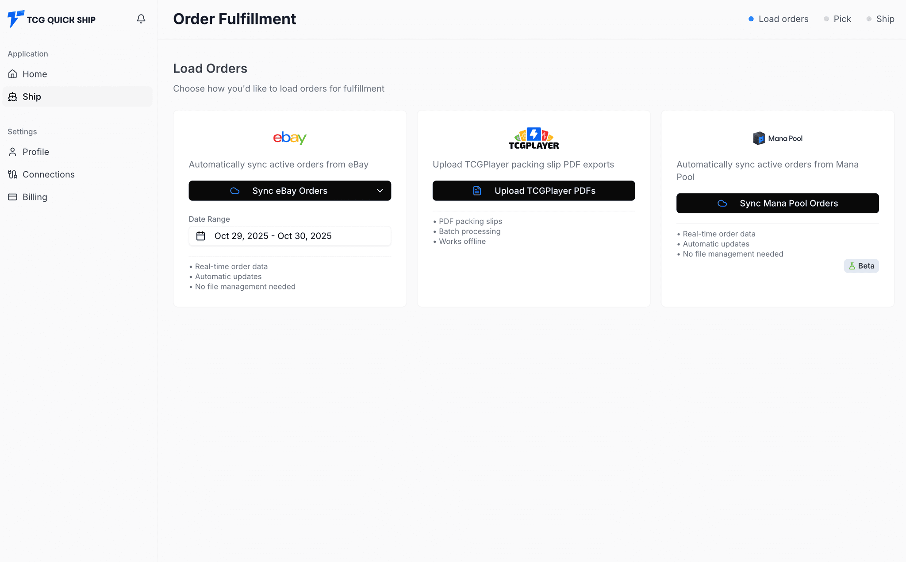Navigate to the Ship step

coord(881,19)
